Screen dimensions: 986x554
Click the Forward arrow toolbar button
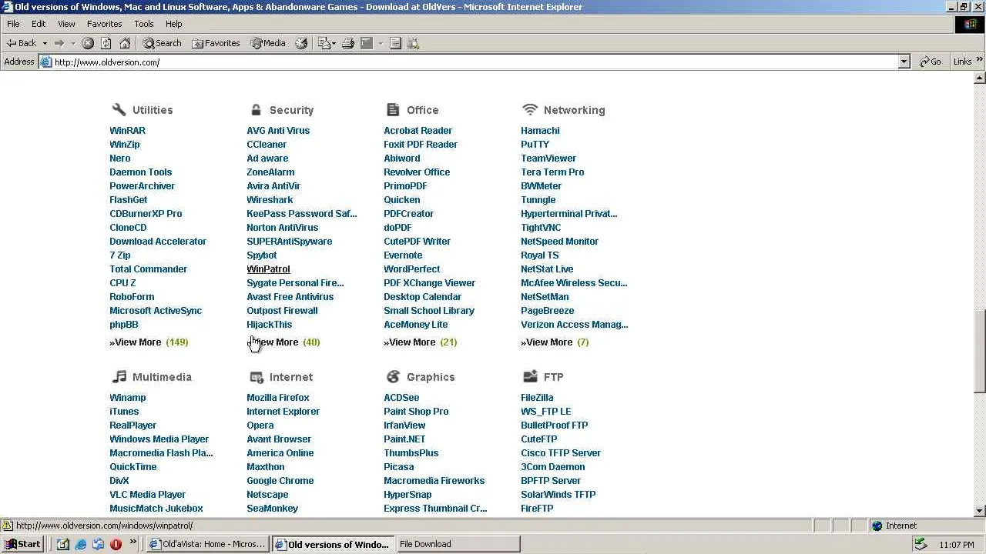[x=59, y=43]
